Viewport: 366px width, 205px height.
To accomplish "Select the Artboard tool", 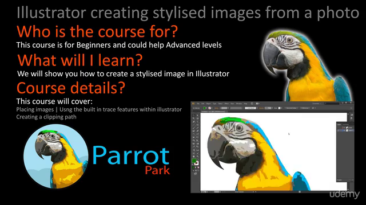I will click(193, 153).
